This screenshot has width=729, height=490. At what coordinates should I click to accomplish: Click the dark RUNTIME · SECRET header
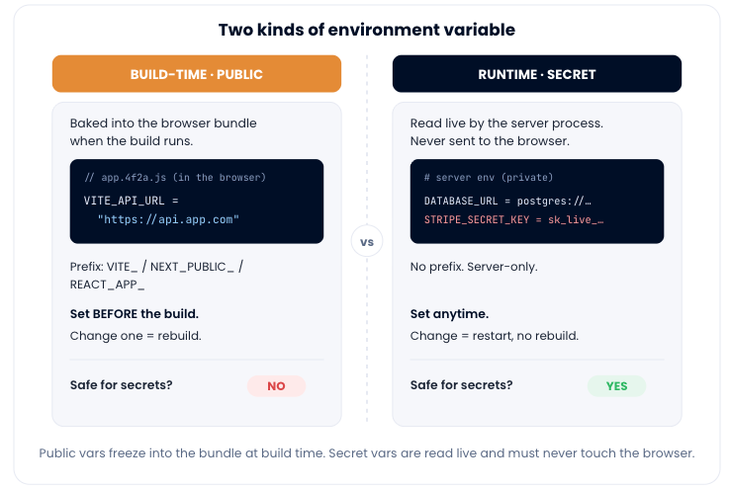click(x=537, y=74)
